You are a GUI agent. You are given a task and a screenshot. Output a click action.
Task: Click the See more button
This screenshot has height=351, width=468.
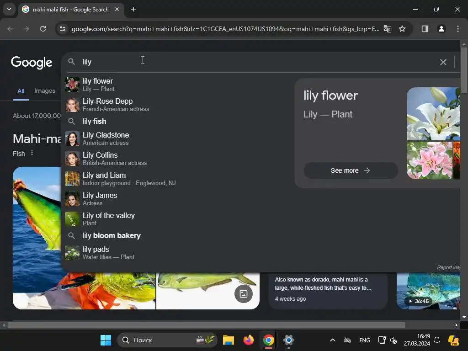(x=351, y=170)
